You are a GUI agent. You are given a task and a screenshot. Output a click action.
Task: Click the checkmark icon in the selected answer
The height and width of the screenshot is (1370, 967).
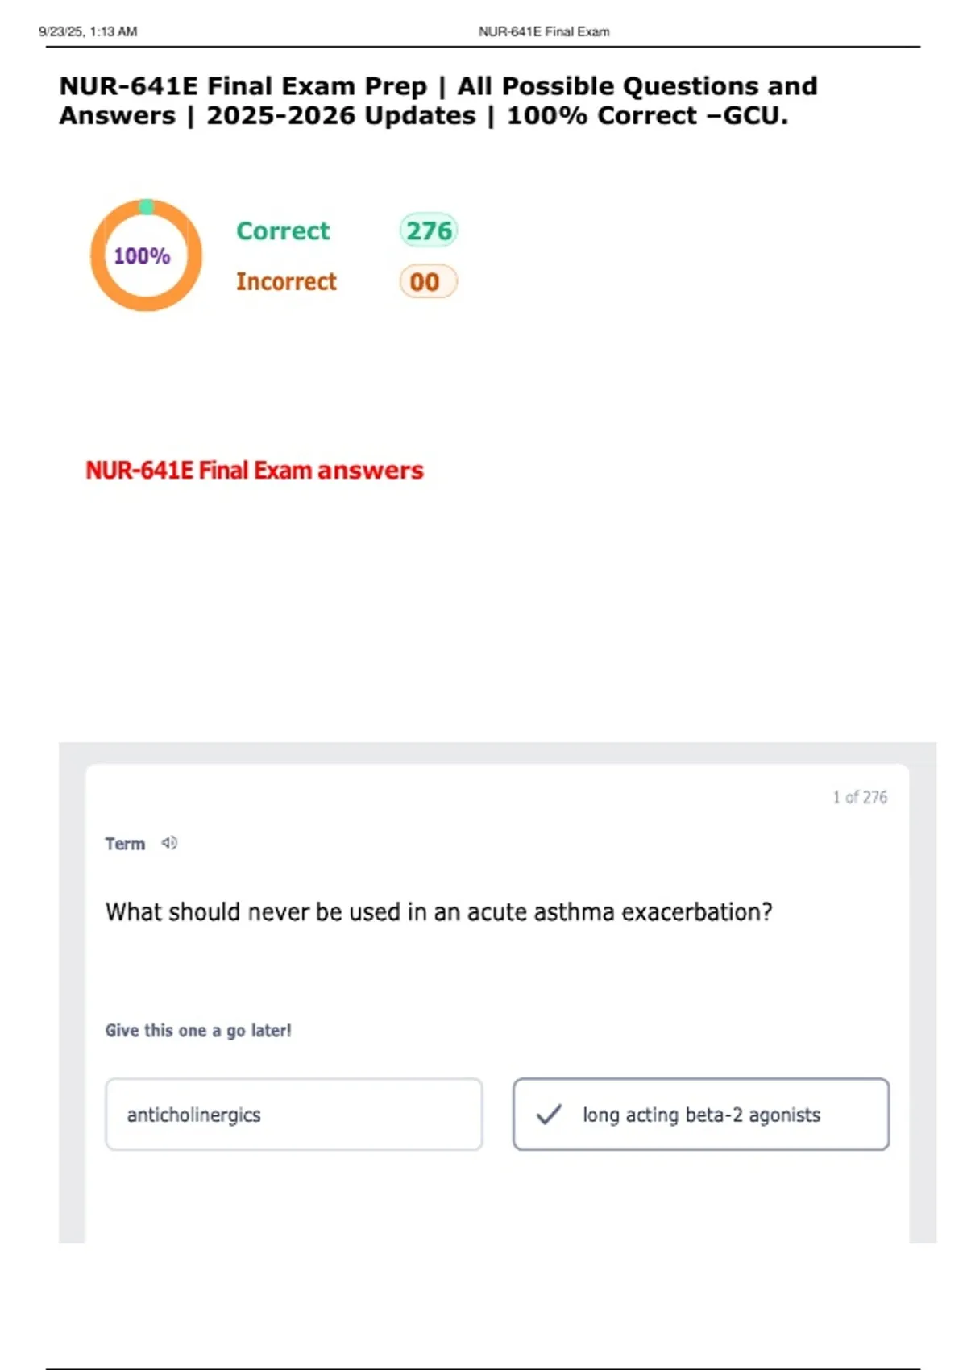click(x=549, y=1115)
